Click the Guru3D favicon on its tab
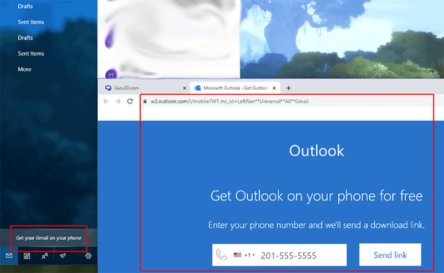Screen dimensions: 444x273 pyautogui.click(x=108, y=88)
